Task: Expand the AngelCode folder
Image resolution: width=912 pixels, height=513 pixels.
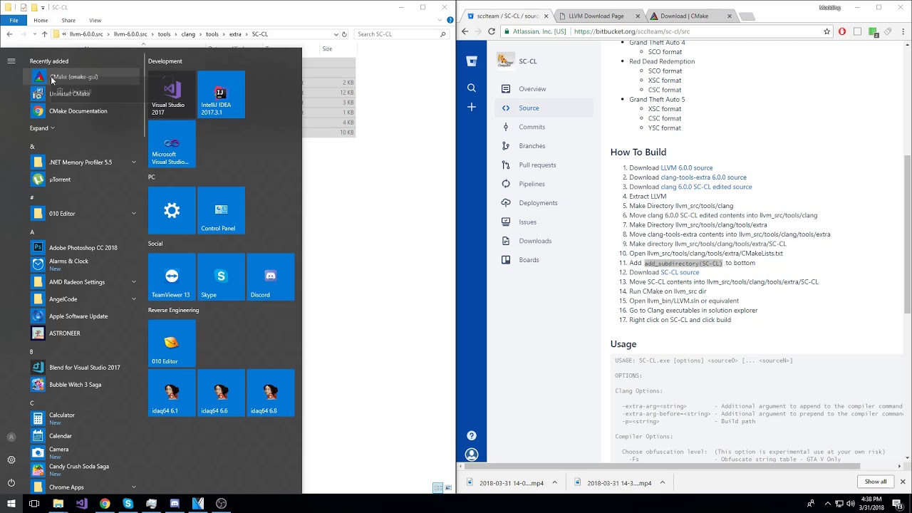Action: pyautogui.click(x=84, y=299)
